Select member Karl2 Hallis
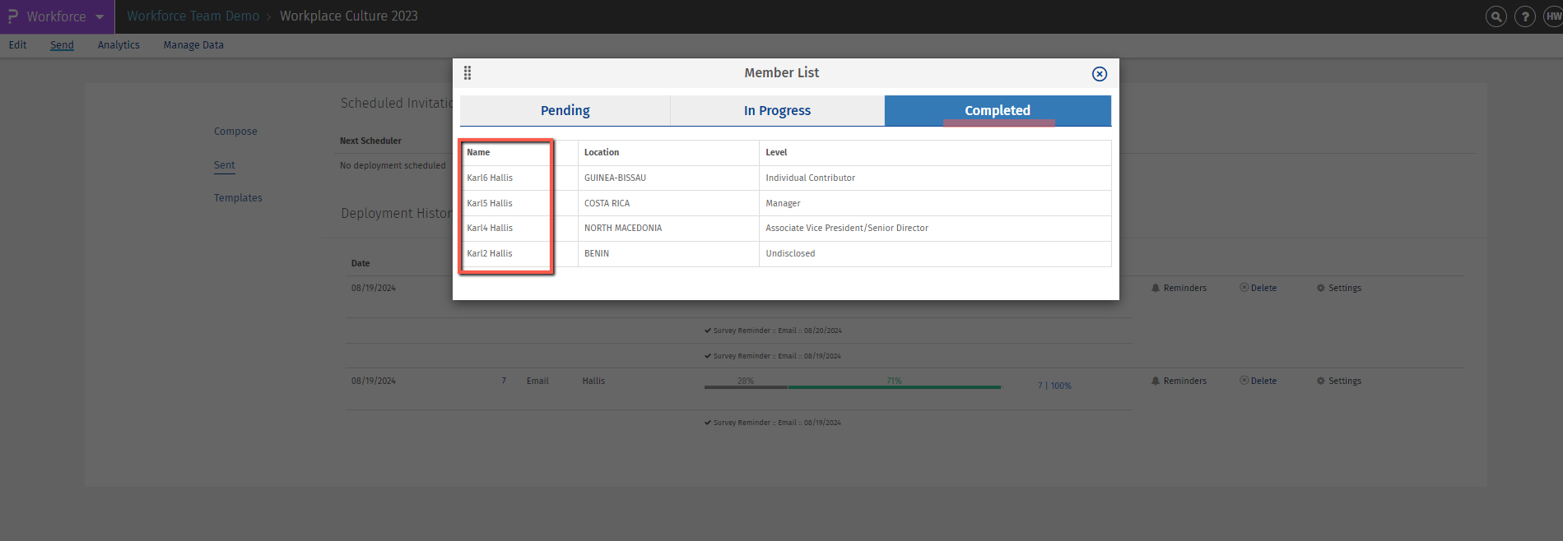 click(490, 253)
